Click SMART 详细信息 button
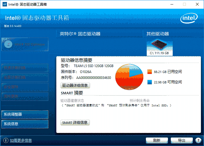Viewport: 204px width, 146px height. (x=75, y=123)
